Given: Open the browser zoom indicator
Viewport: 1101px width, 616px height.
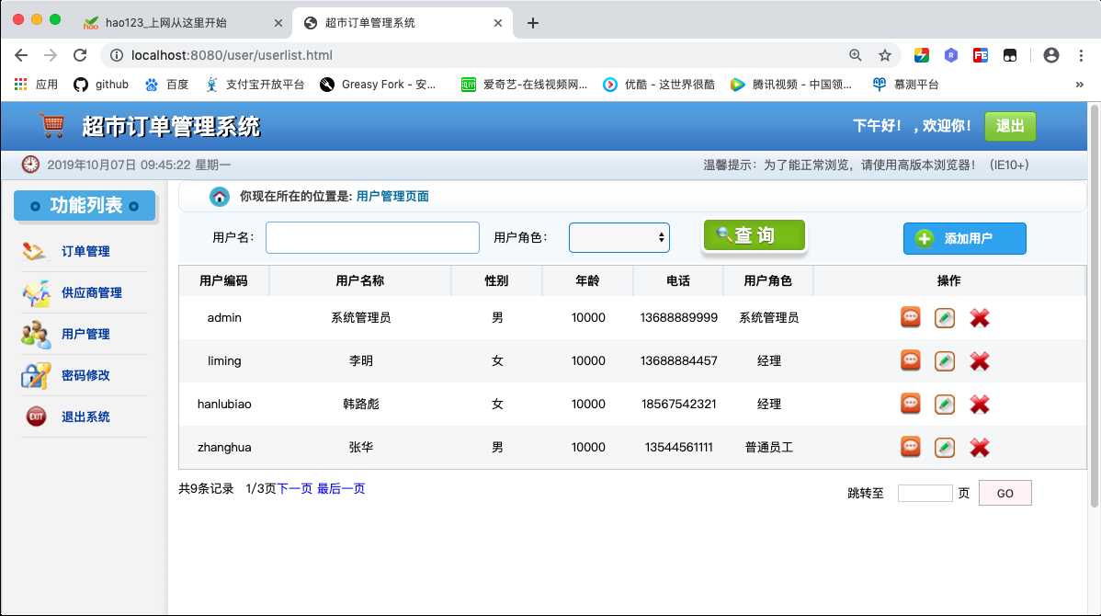Looking at the screenshot, I should click(x=856, y=55).
